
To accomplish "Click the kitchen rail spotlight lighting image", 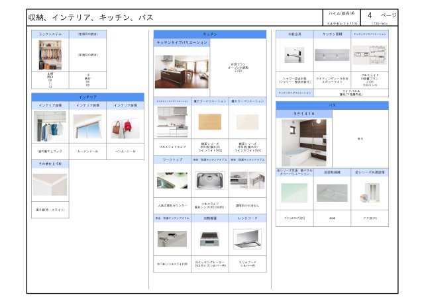I will pyautogui.click(x=332, y=55).
